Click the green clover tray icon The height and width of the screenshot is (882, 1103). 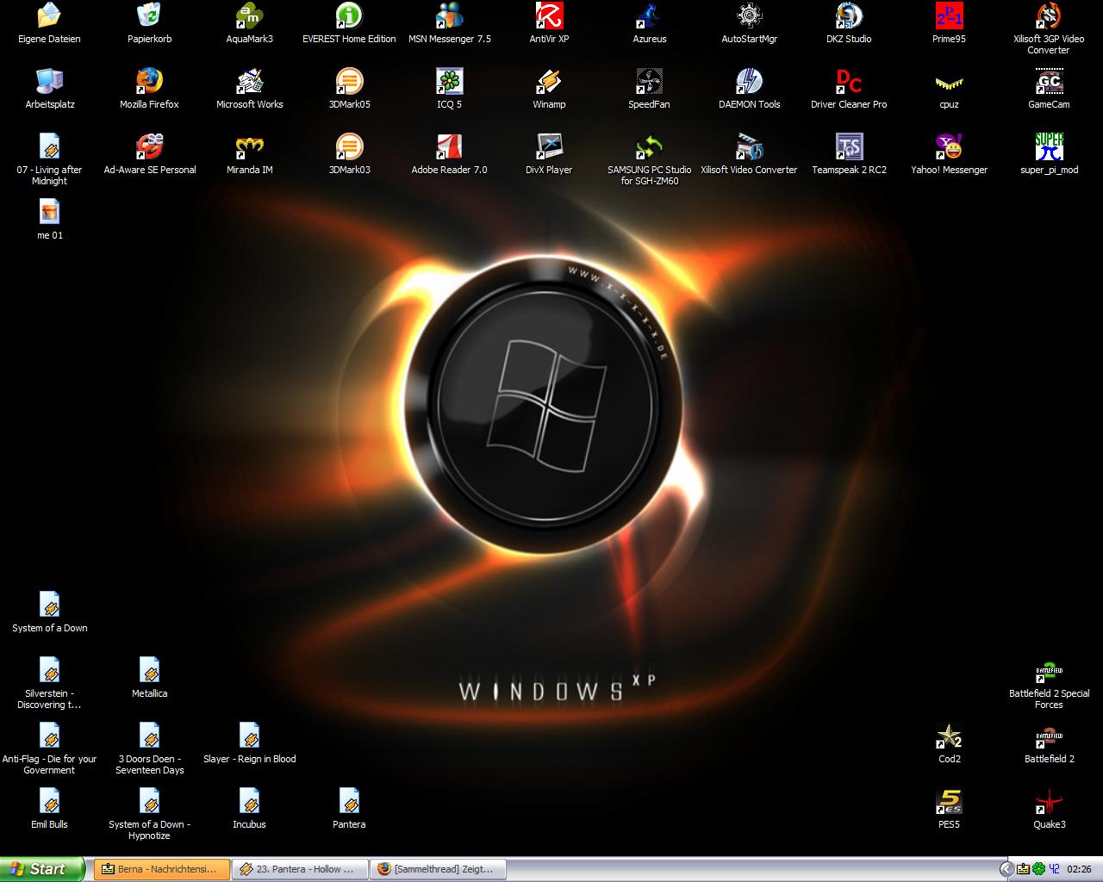[1038, 869]
